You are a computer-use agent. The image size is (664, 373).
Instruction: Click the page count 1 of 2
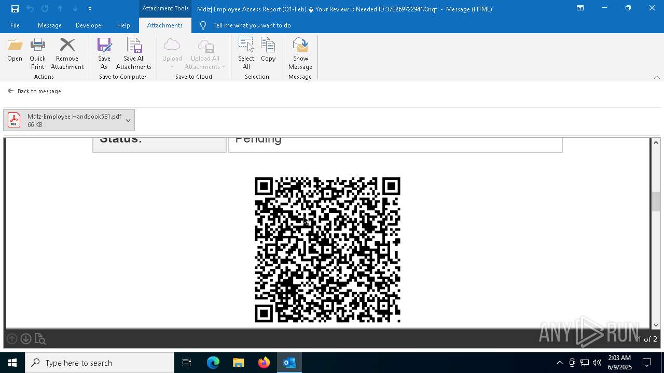click(x=647, y=339)
